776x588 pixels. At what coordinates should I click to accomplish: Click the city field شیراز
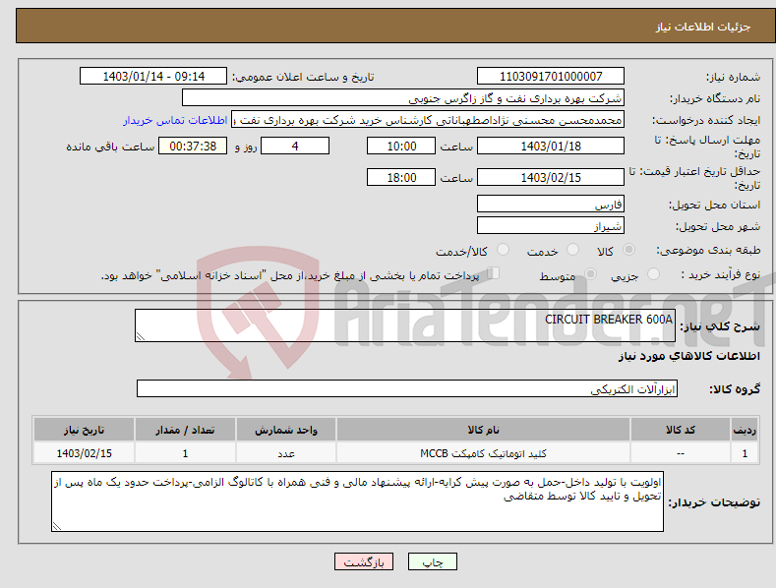(x=551, y=226)
